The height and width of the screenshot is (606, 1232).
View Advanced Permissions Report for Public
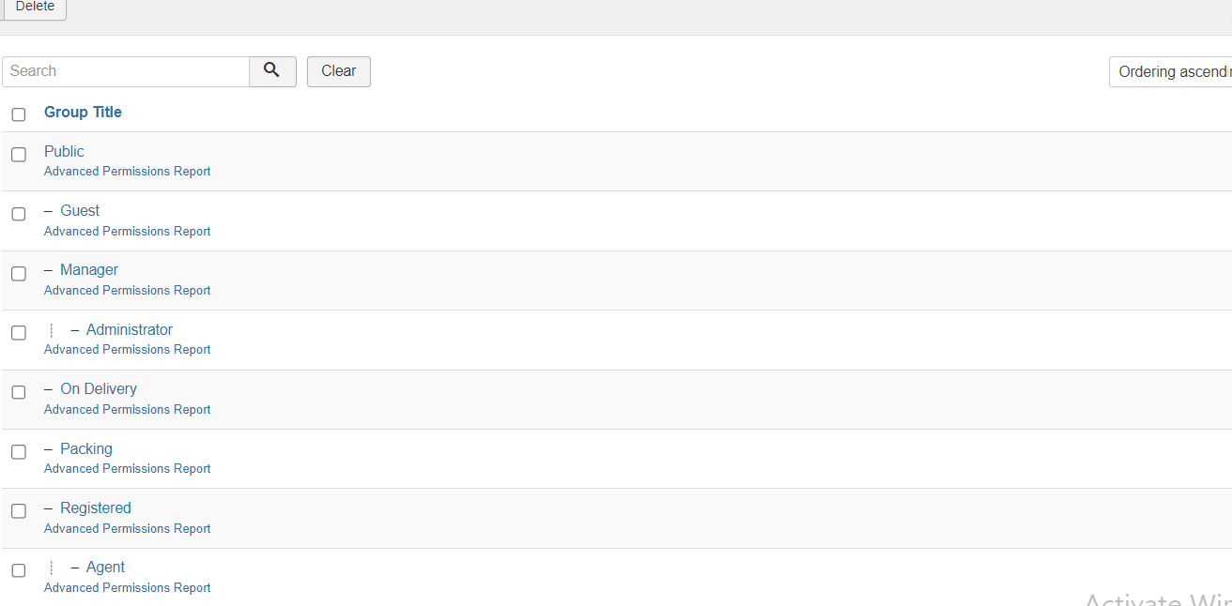pos(128,172)
